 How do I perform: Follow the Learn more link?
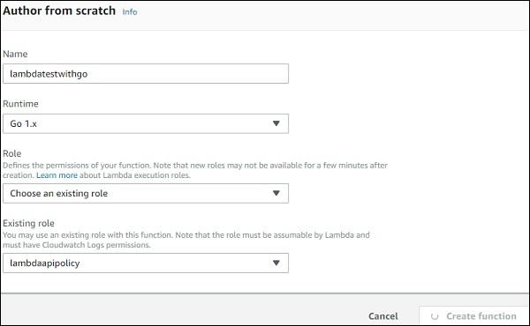(x=57, y=175)
